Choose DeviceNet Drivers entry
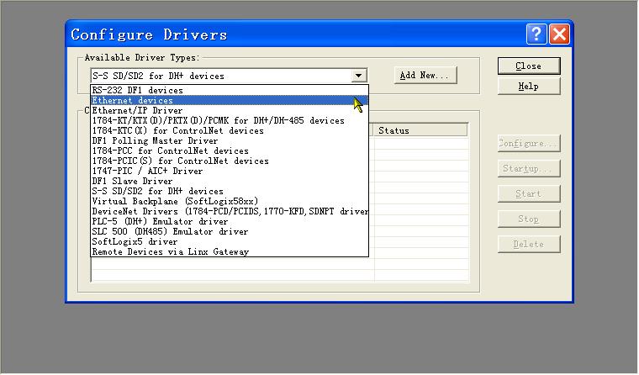Image resolution: width=639 pixels, height=375 pixels. [230, 212]
